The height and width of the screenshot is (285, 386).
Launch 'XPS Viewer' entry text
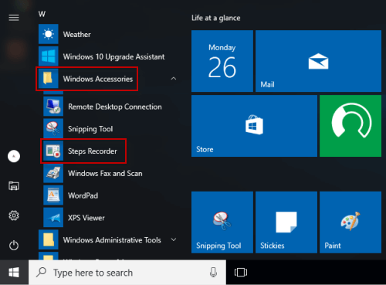point(86,218)
